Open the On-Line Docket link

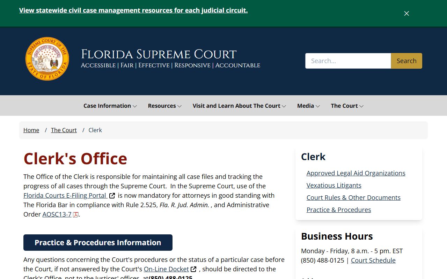[x=166, y=269]
